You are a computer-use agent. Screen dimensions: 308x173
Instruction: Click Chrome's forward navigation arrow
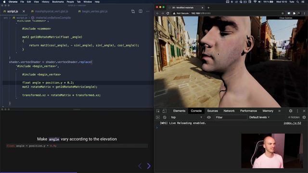pyautogui.click(x=163, y=13)
